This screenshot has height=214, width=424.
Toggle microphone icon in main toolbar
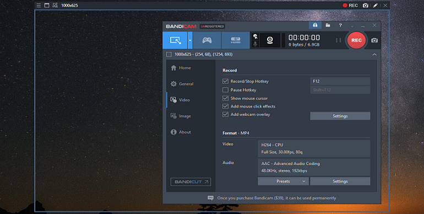tap(255, 44)
